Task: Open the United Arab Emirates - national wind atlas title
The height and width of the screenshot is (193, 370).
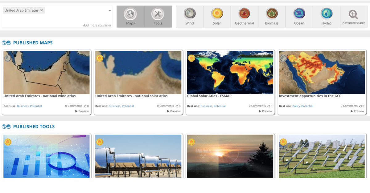Action: pos(39,96)
